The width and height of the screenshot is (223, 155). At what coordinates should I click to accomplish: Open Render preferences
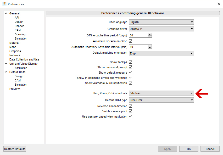click(19, 26)
